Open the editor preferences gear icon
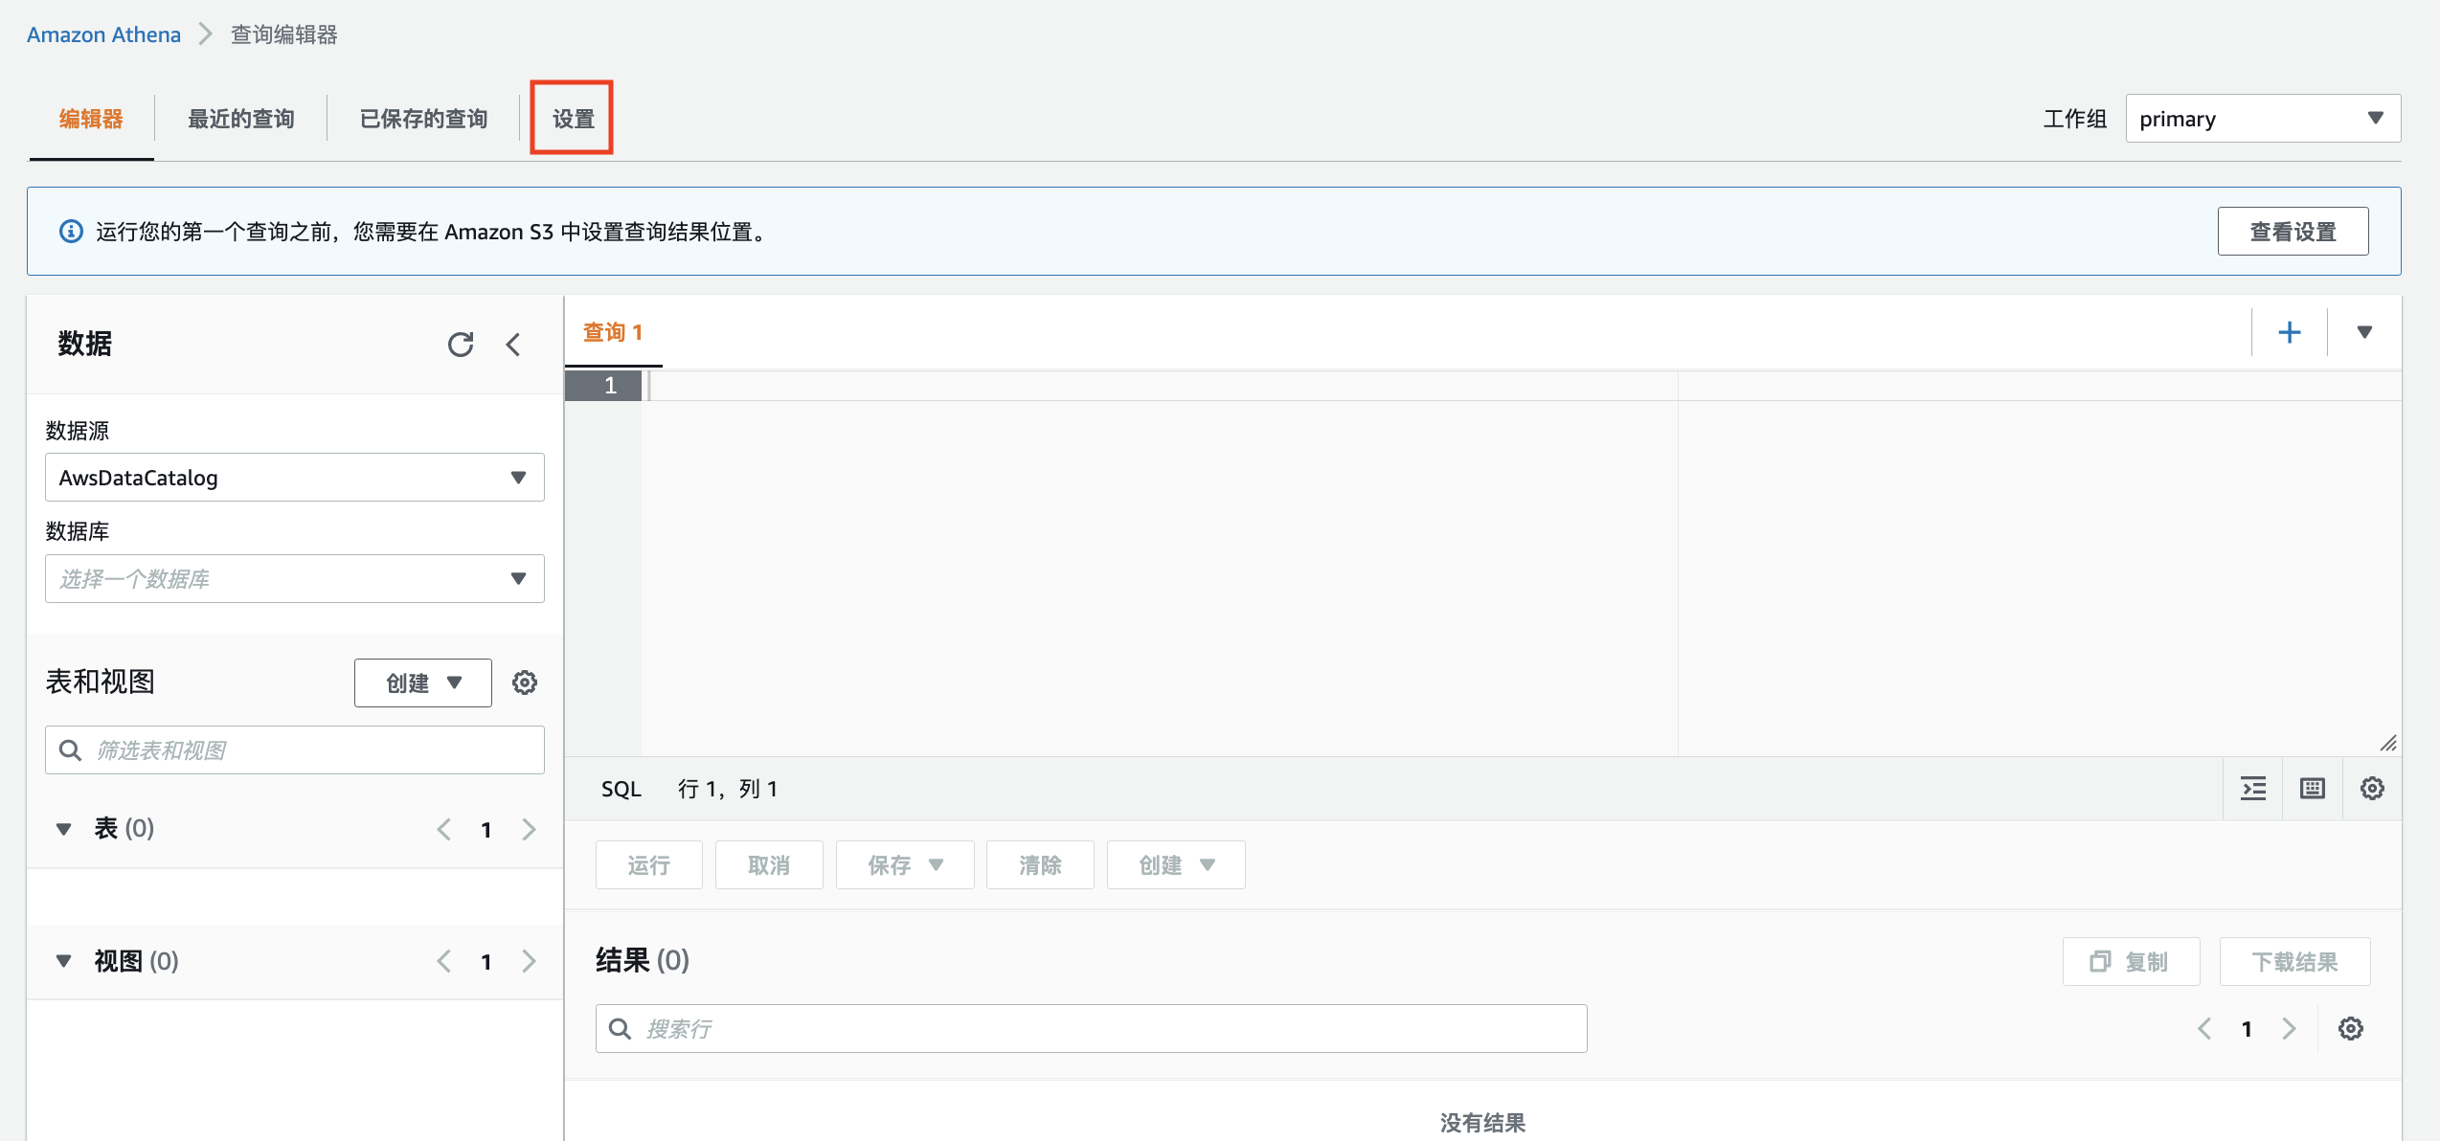This screenshot has height=1141, width=2440. (2372, 789)
